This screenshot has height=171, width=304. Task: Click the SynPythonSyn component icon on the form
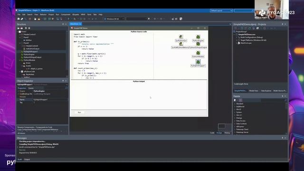coord(181,37)
